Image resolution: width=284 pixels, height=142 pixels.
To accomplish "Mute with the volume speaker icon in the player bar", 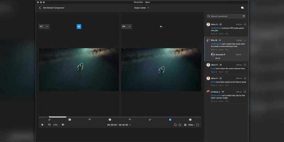I will coord(63,125).
